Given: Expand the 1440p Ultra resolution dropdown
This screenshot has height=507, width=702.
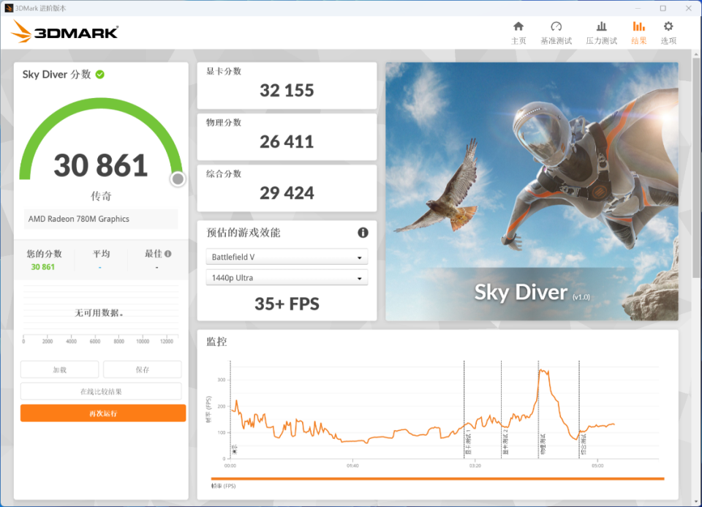Looking at the screenshot, I should click(x=287, y=278).
